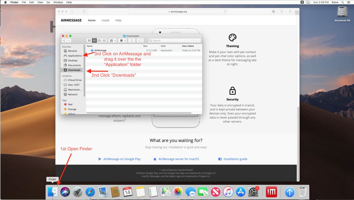Open the Mail stamp icon in Dock
The width and height of the screenshot is (354, 200).
[103, 192]
